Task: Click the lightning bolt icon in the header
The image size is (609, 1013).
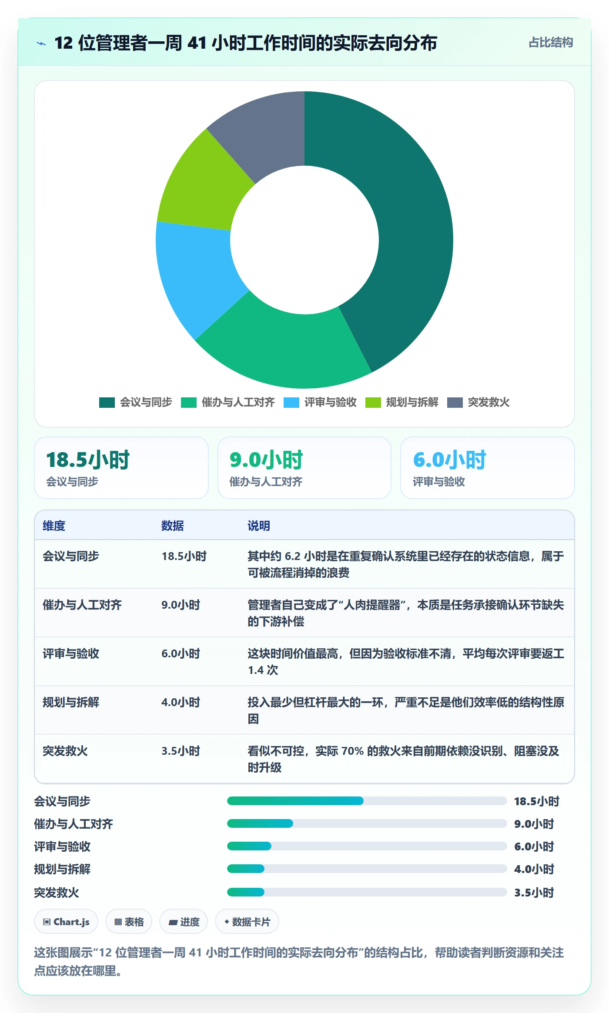Action: click(41, 43)
